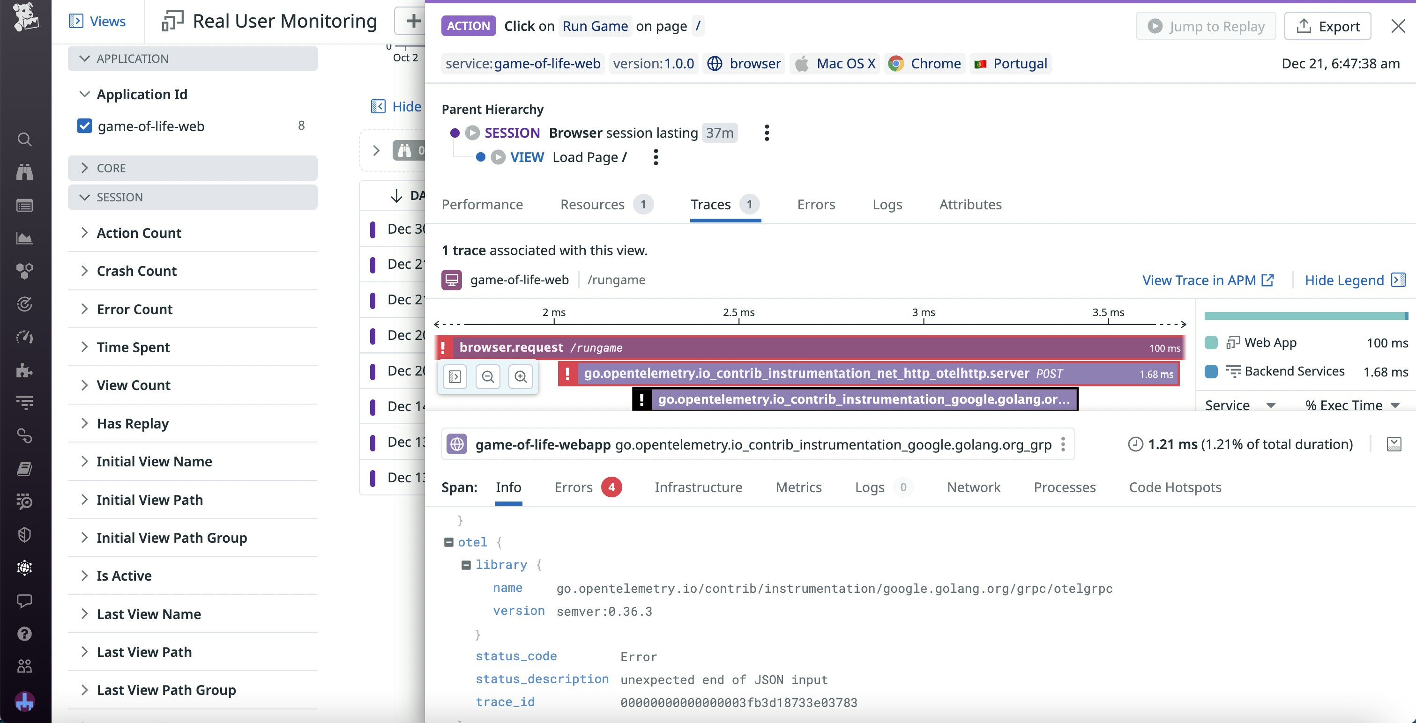The height and width of the screenshot is (723, 1416).
Task: Click the zoom-in magnifier in the trace toolbar
Action: [521, 376]
